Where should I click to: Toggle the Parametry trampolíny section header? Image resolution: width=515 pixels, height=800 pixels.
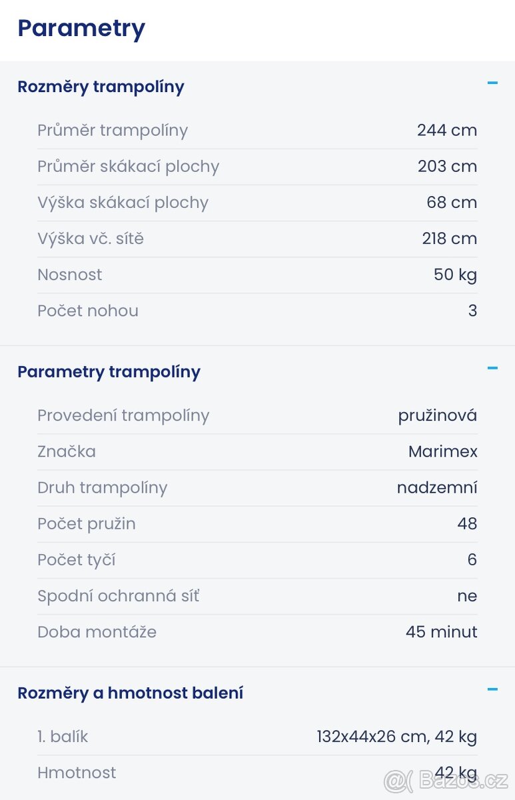(109, 372)
